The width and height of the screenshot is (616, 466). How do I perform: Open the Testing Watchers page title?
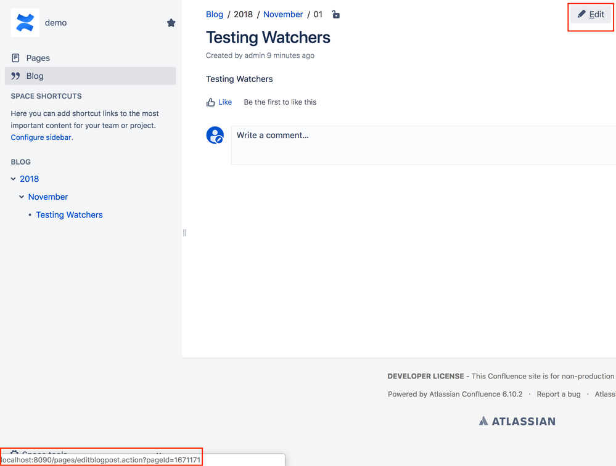268,38
